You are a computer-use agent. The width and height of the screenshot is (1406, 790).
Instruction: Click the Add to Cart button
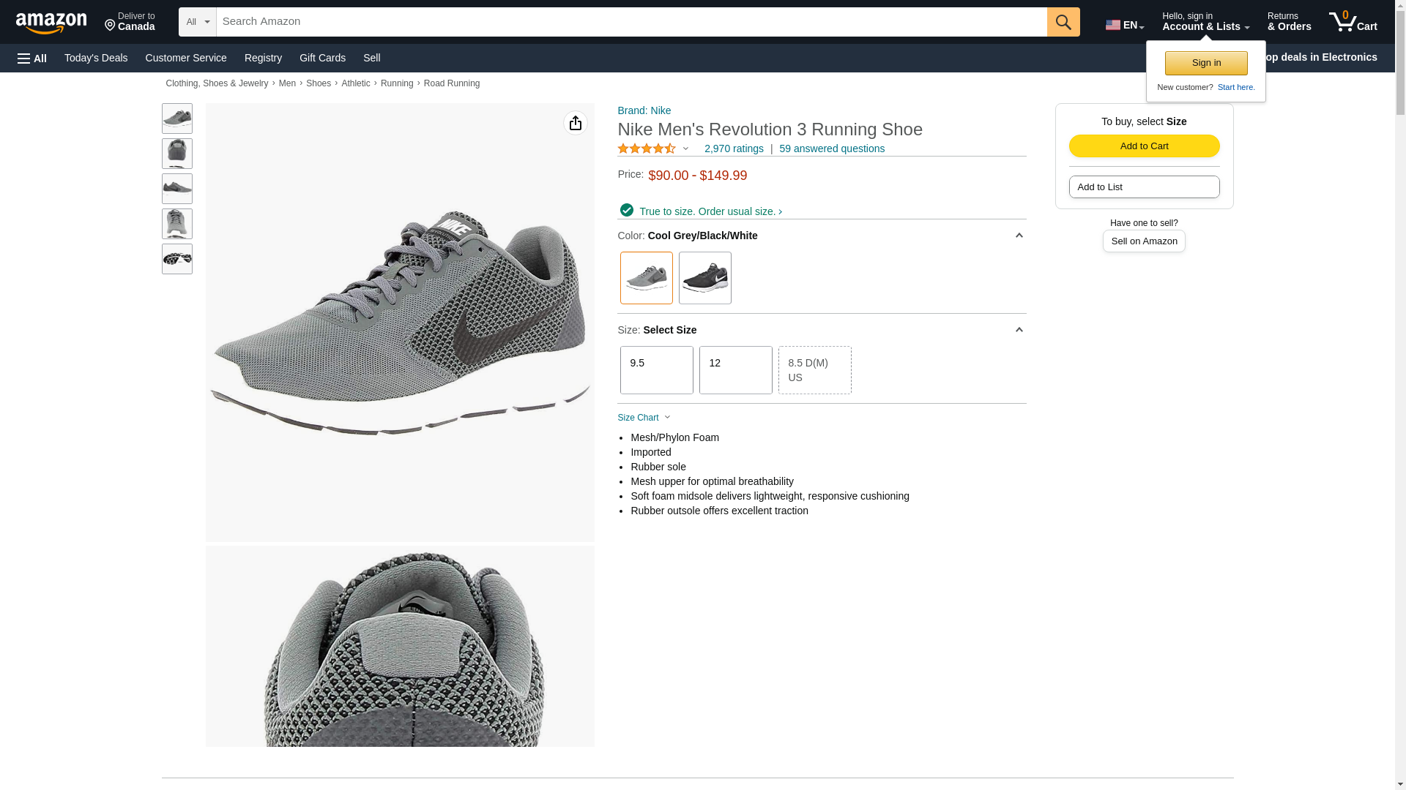coord(1144,146)
